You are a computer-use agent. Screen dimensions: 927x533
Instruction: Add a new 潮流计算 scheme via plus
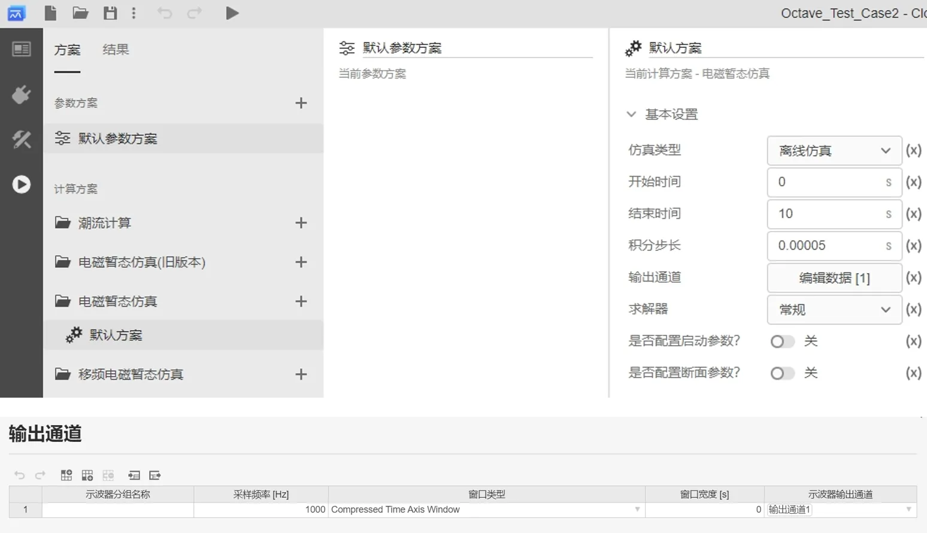click(x=301, y=222)
